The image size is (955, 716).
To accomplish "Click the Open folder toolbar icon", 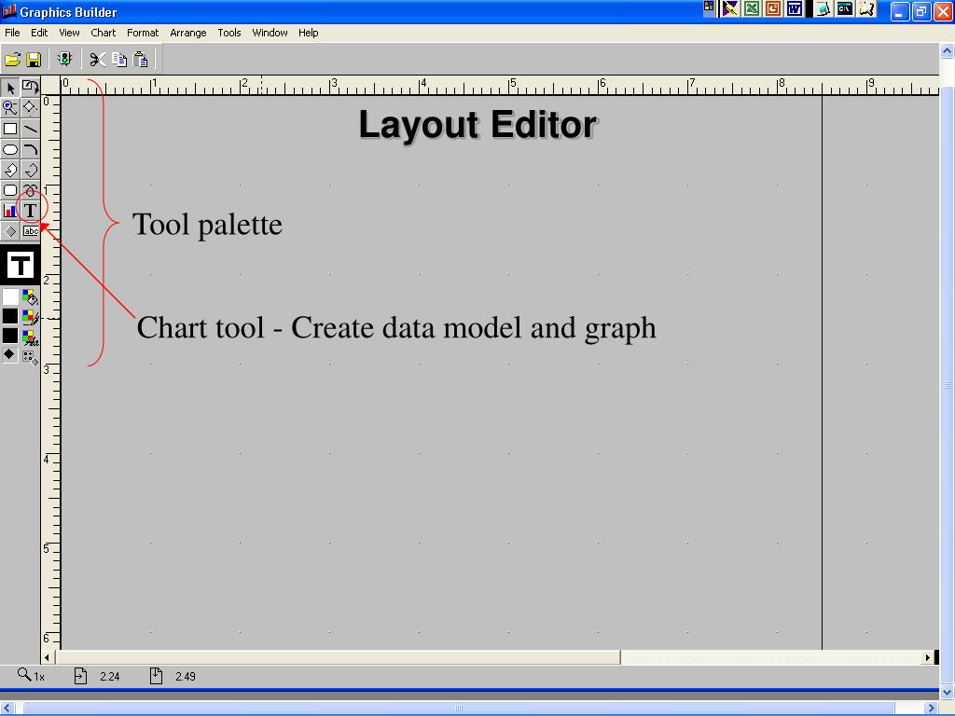I will (x=13, y=59).
